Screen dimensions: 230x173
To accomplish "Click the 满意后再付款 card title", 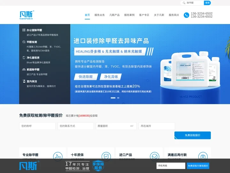I will [x=177, y=155].
